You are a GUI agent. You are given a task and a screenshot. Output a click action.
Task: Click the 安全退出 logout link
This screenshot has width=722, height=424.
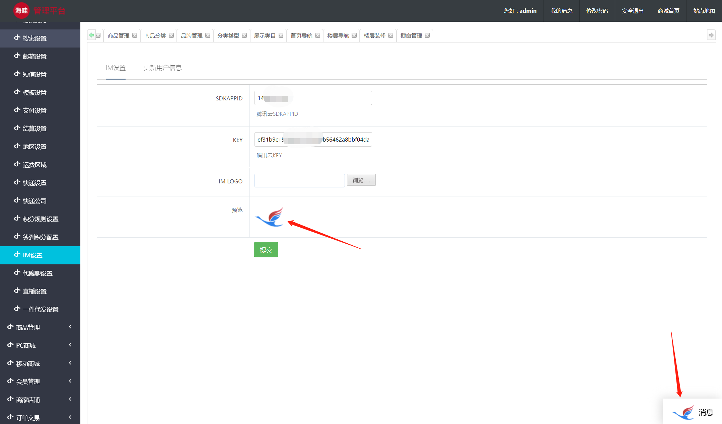click(x=633, y=11)
